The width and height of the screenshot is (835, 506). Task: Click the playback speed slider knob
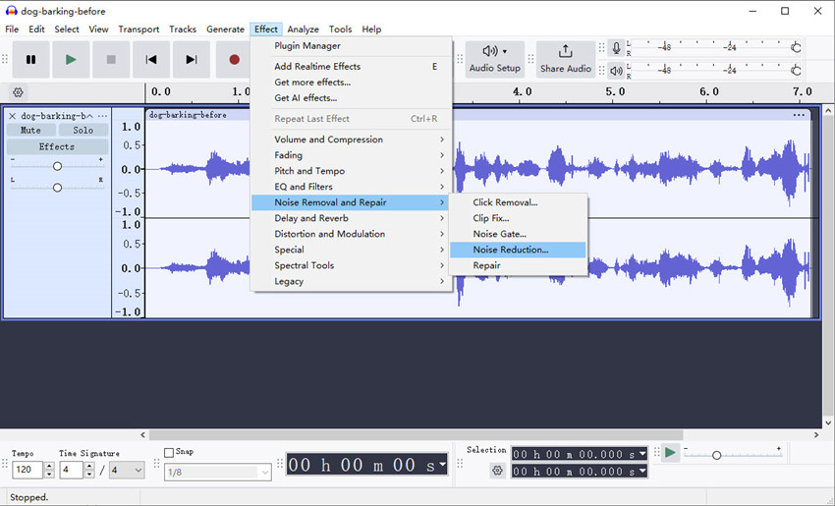[x=717, y=455]
